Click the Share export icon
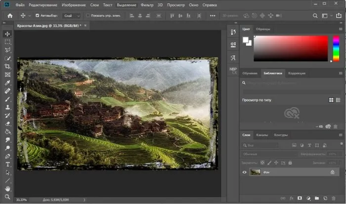346x204 pixels. [x=339, y=15]
